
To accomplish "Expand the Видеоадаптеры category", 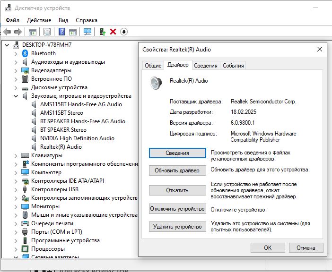I will point(17,70).
